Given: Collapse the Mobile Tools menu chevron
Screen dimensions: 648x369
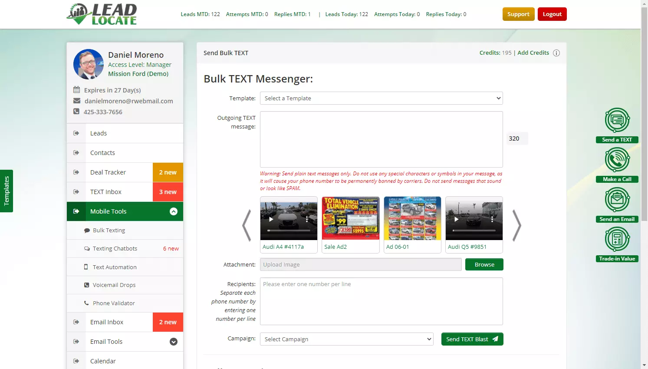Looking at the screenshot, I should [x=174, y=211].
